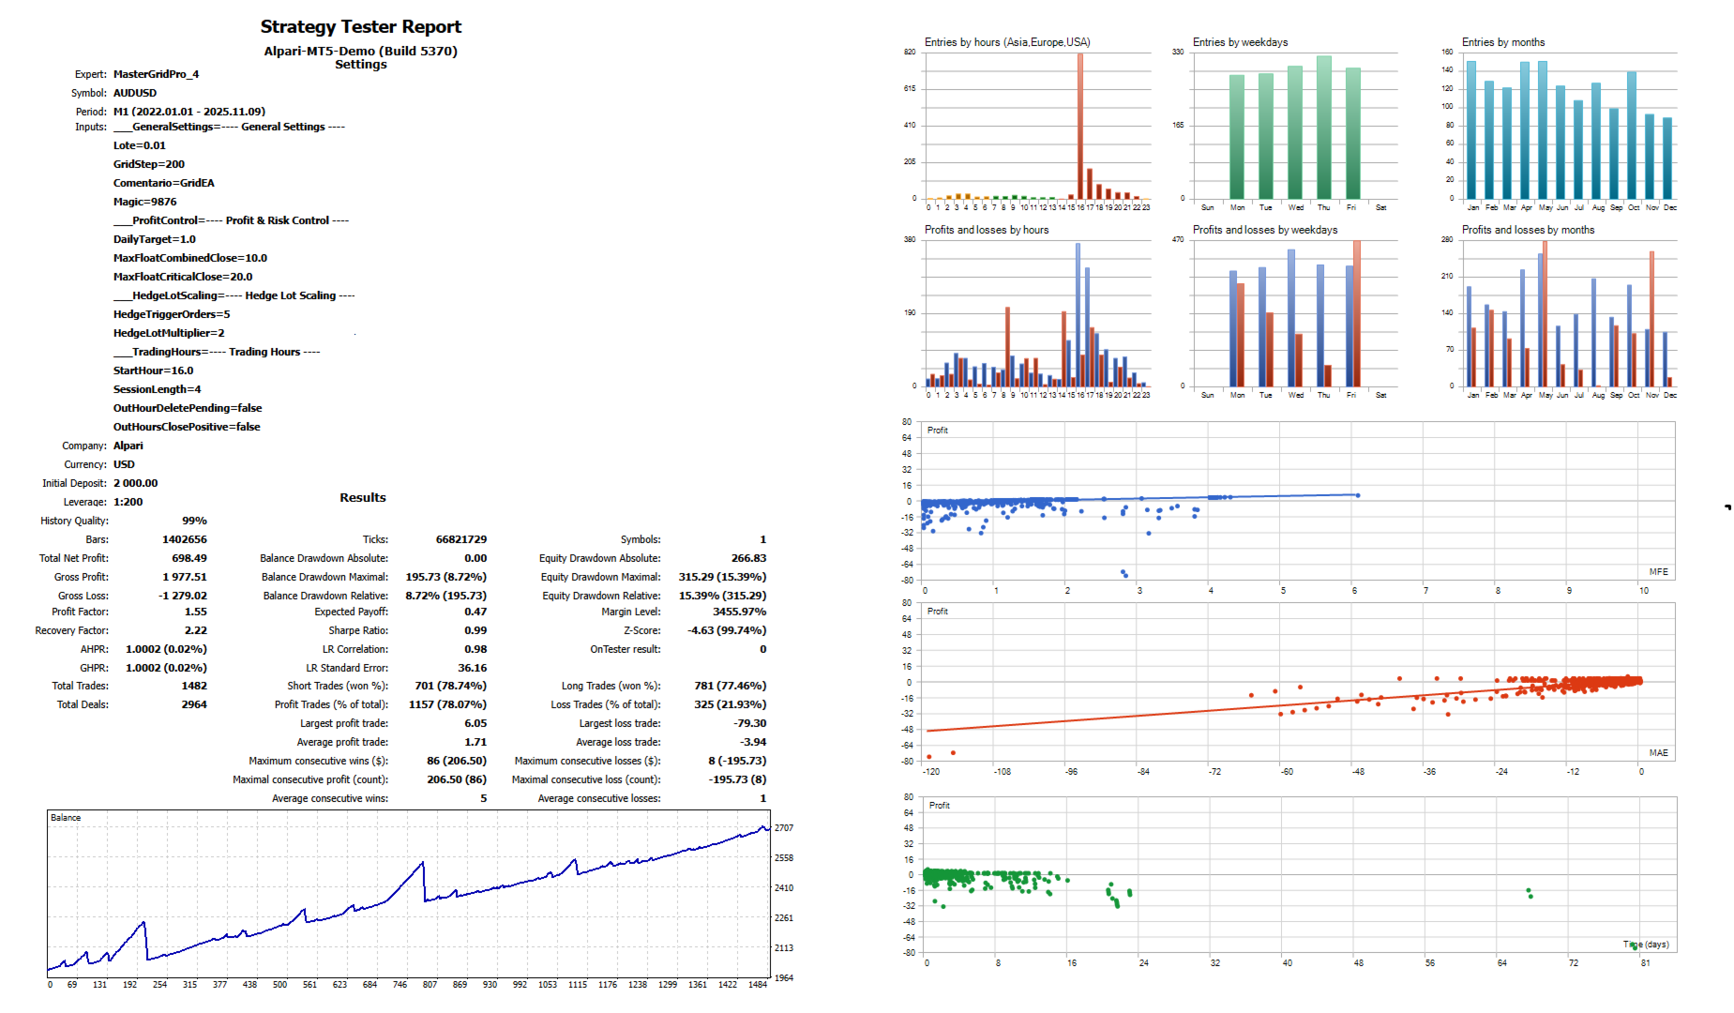
Task: Click the GridStep=200 input line
Action: point(149,164)
